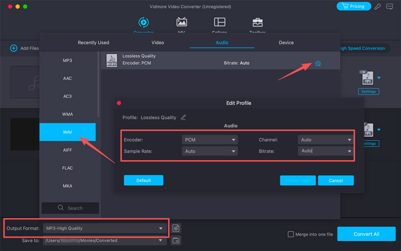
Task: Select AAC in the format list
Action: 68,78
